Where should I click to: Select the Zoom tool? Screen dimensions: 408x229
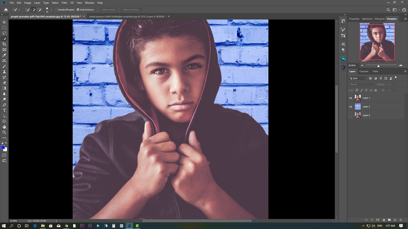pyautogui.click(x=4, y=132)
